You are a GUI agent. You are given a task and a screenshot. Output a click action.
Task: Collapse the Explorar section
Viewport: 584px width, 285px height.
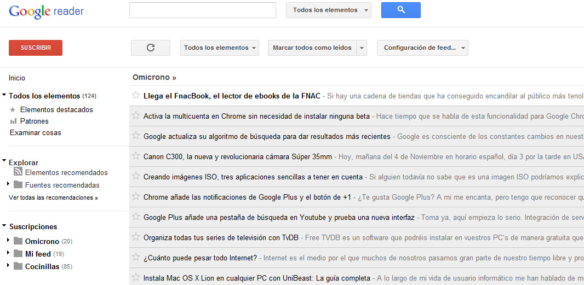coord(4,161)
